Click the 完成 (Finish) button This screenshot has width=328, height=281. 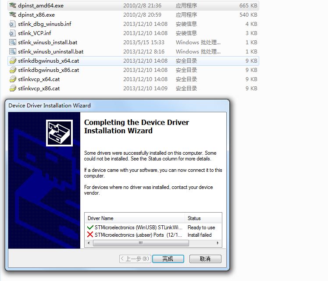click(168, 259)
